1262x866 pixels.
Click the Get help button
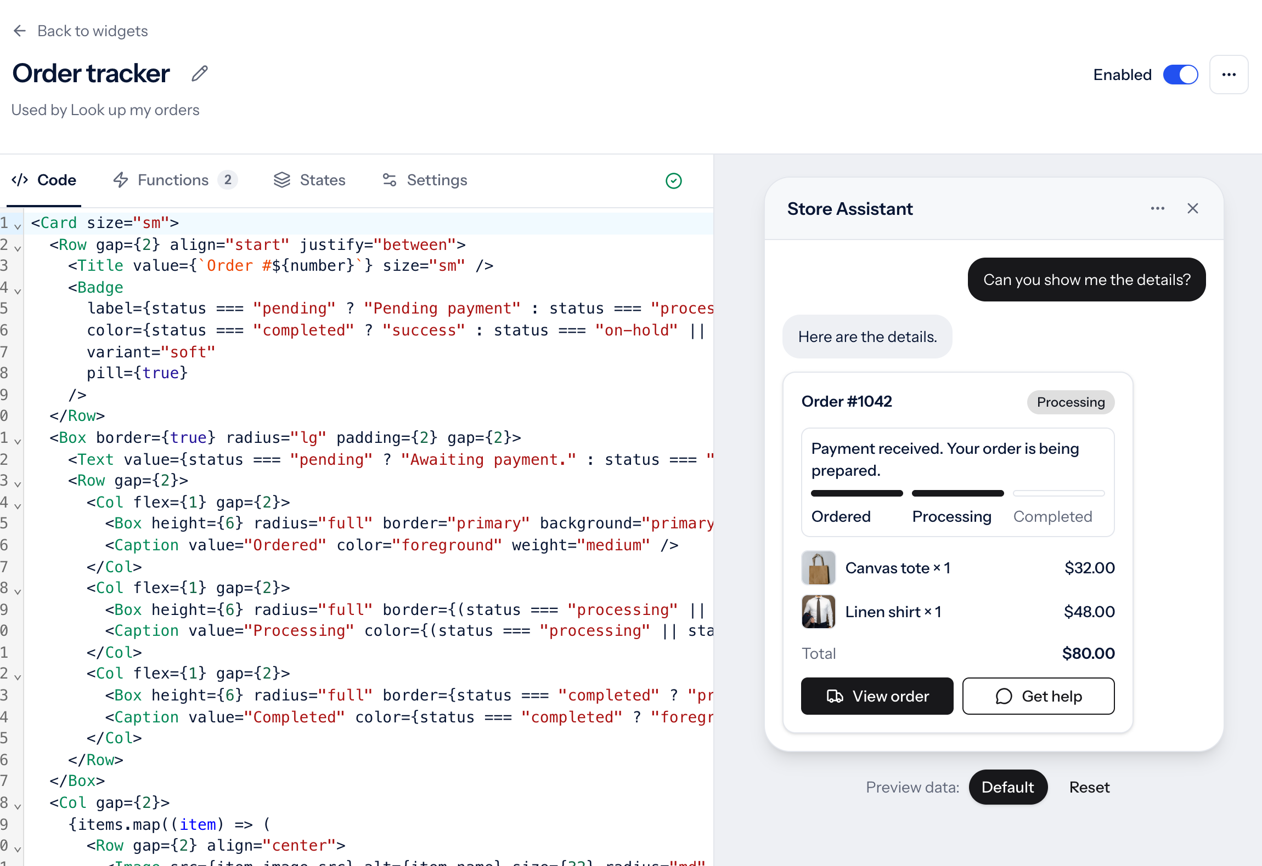(x=1038, y=696)
